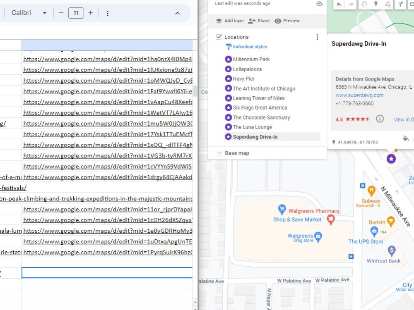Screen dimensions: 414x310
Task: Click the Walgreens Drug store pin
Action: [x=318, y=236]
